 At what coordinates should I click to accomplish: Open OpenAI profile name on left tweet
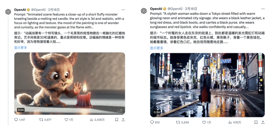(x=20, y=10)
